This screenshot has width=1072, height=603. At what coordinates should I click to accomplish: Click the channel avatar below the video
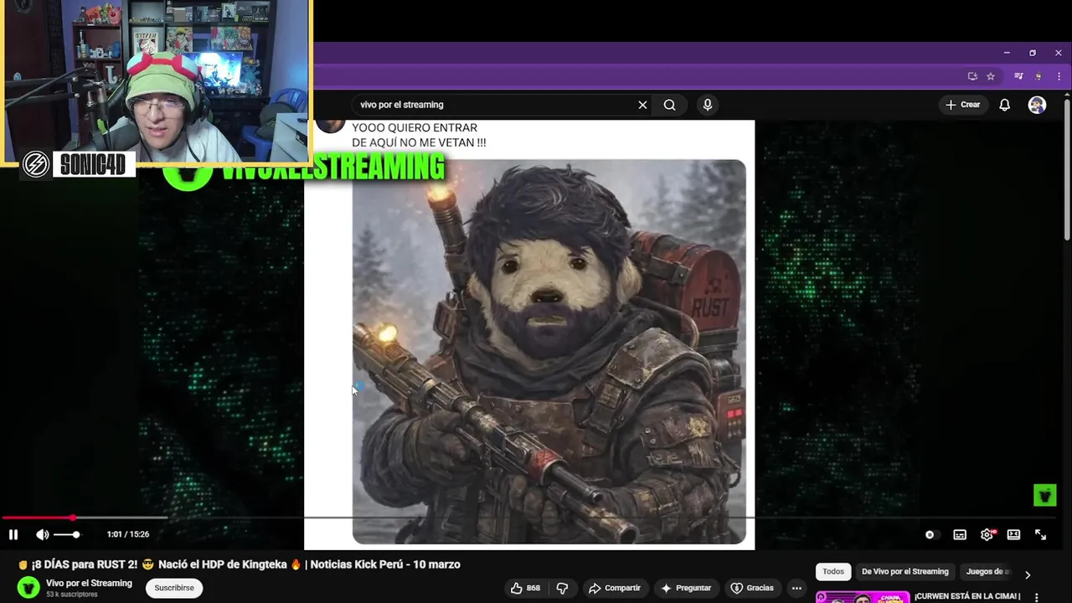coord(28,588)
